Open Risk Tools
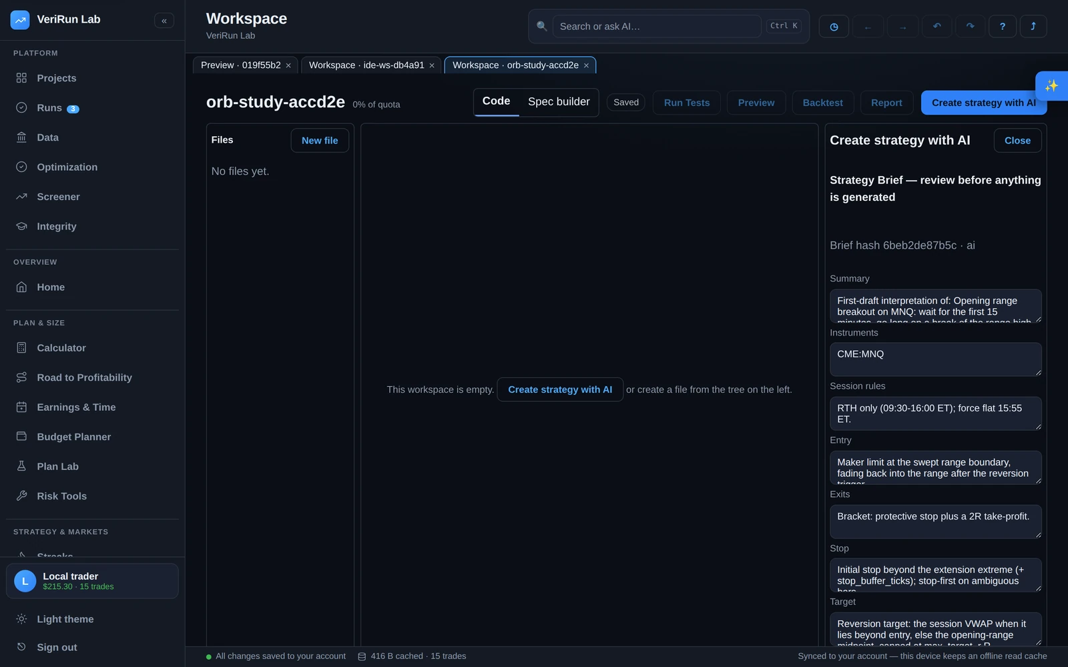This screenshot has height=667, width=1068. (92, 496)
